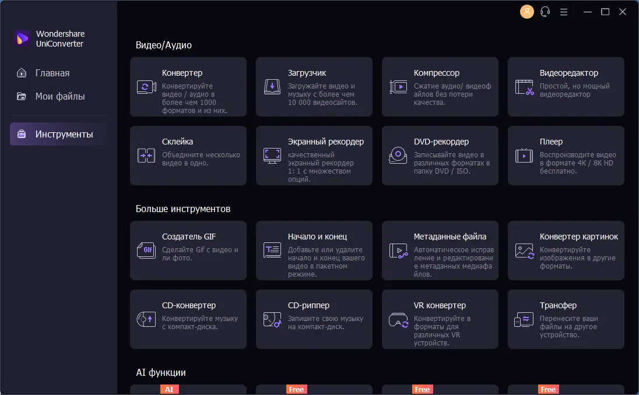Screen dimensions: 639x395
Task: Click the user account avatar
Action: [x=527, y=12]
